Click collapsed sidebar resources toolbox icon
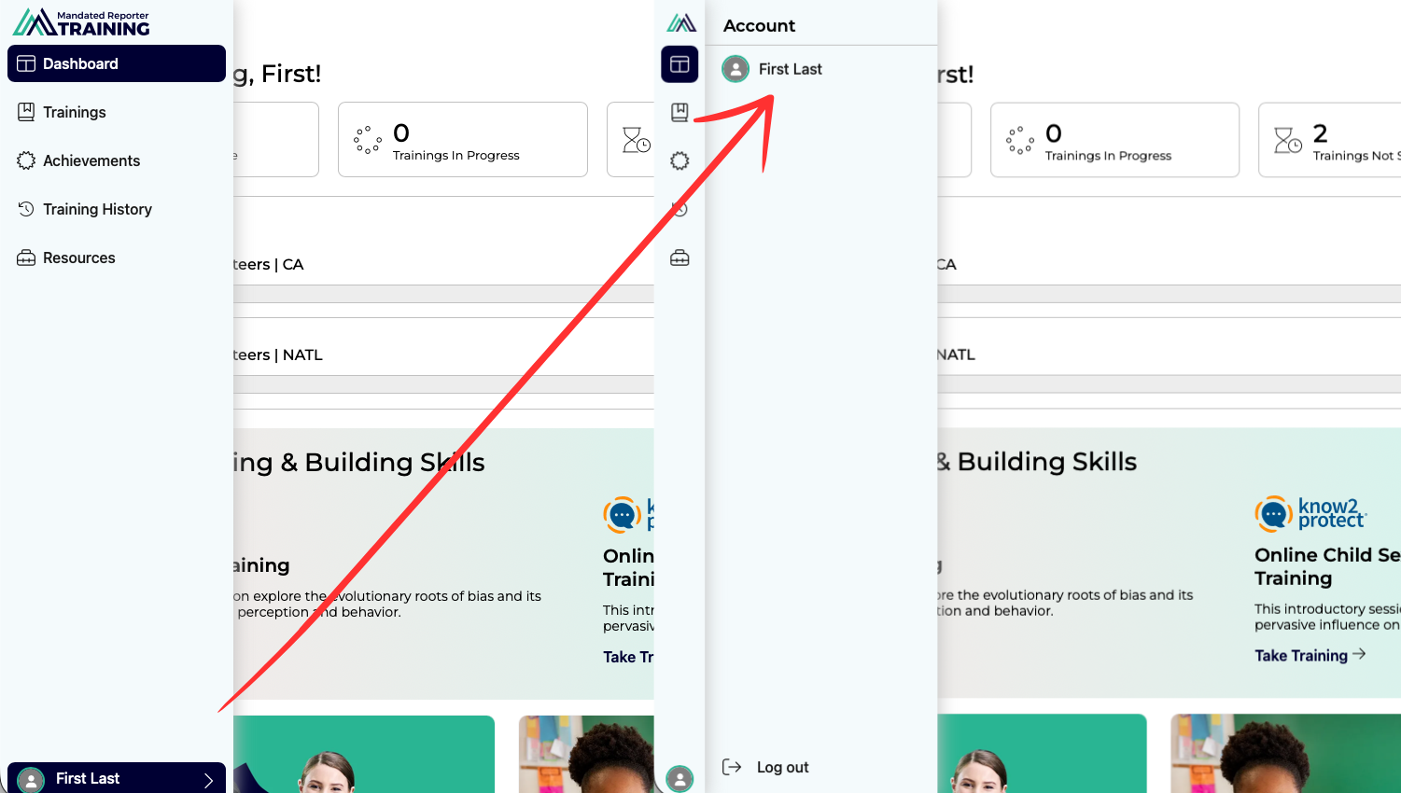This screenshot has width=1401, height=793. pyautogui.click(x=679, y=257)
